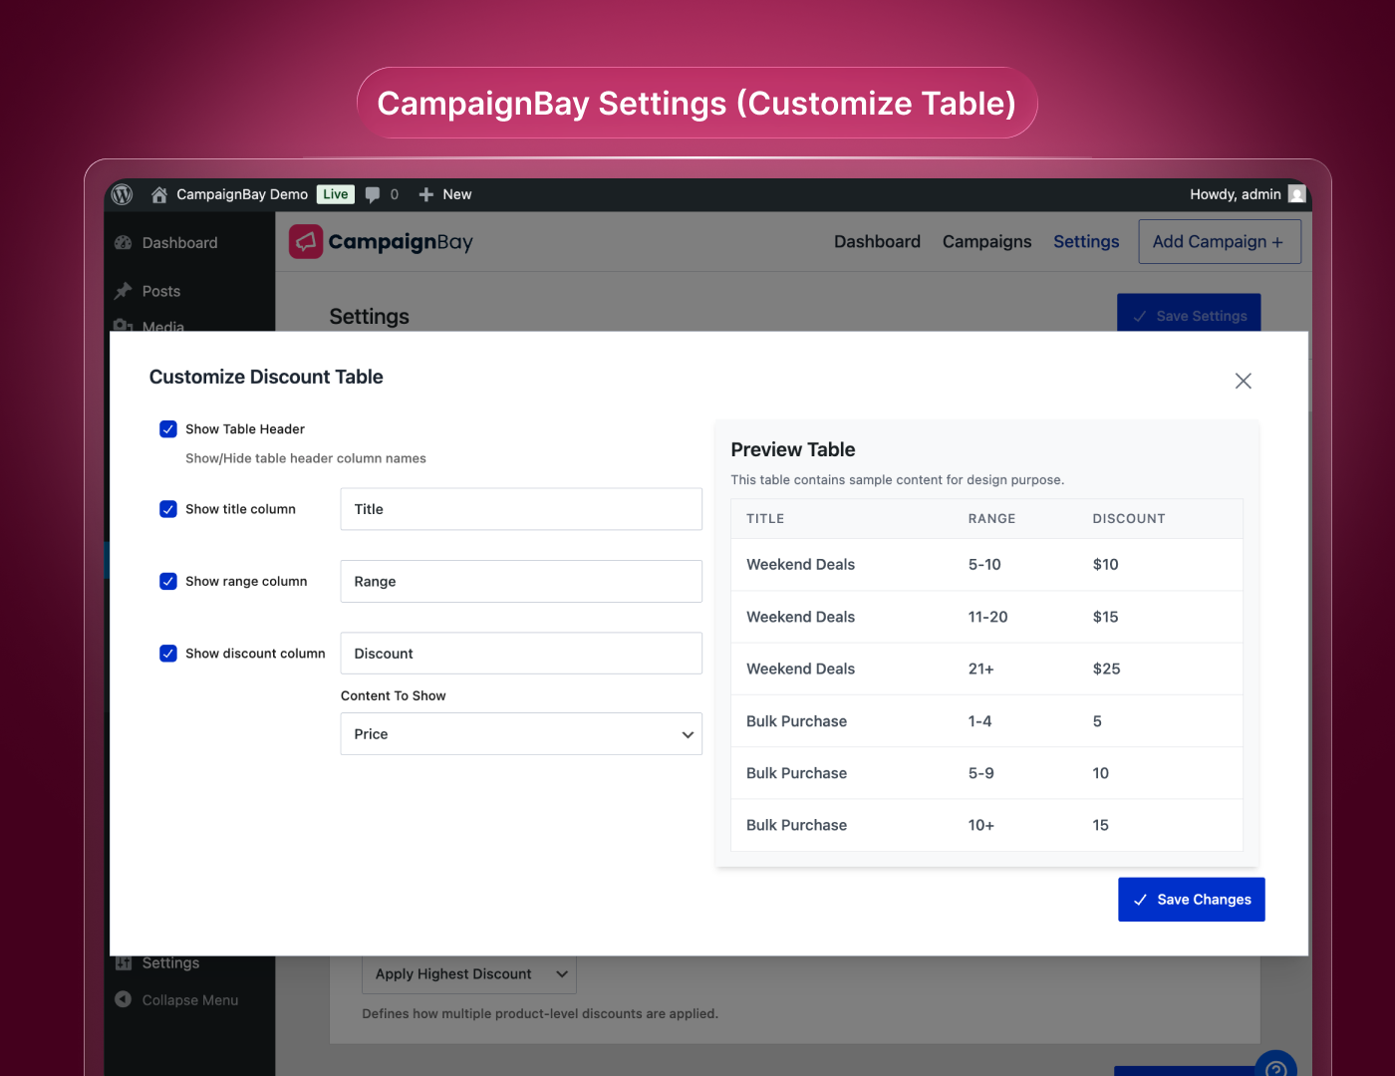The image size is (1395, 1076).
Task: Disable the Show range column checkbox
Action: [x=168, y=582]
